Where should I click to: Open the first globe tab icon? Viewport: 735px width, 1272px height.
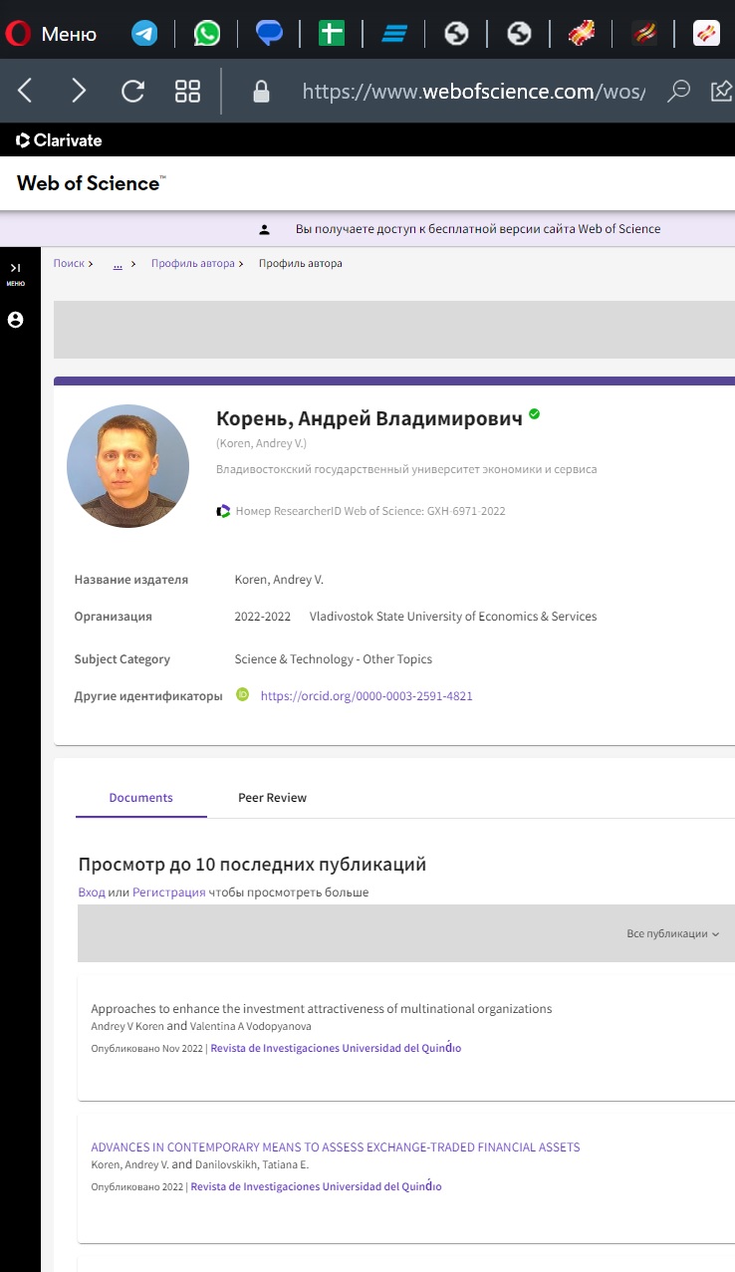point(456,34)
